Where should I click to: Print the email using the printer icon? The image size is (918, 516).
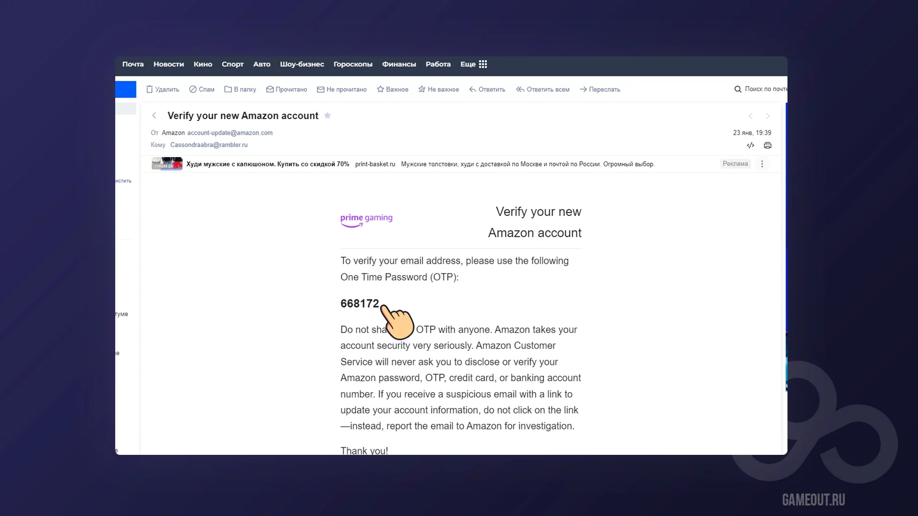click(767, 145)
